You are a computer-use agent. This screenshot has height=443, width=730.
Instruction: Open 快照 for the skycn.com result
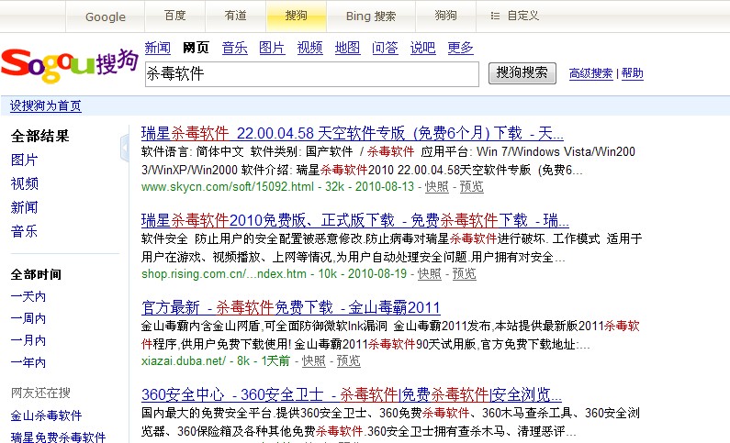(x=437, y=187)
